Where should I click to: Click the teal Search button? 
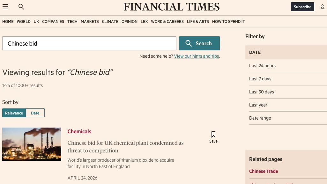pos(199,43)
